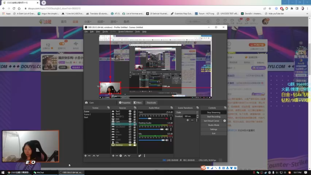Open the Help menu in OBS

click(144, 31)
